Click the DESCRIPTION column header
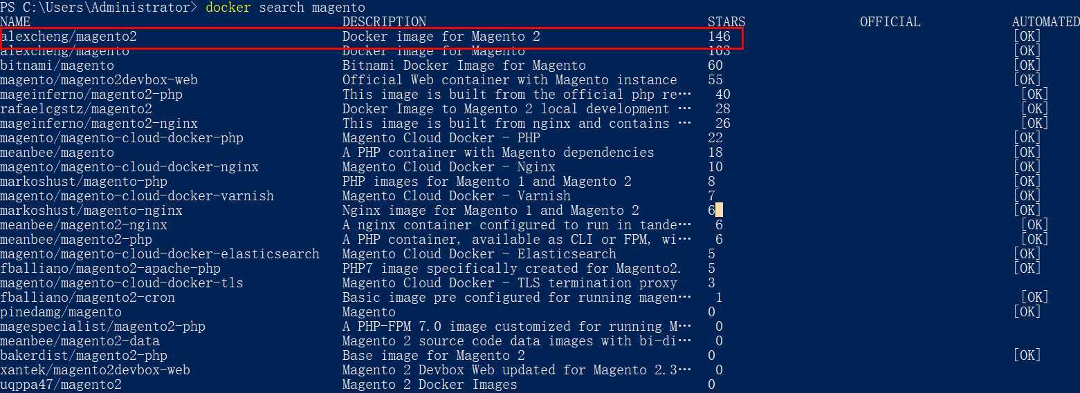 pyautogui.click(x=384, y=22)
